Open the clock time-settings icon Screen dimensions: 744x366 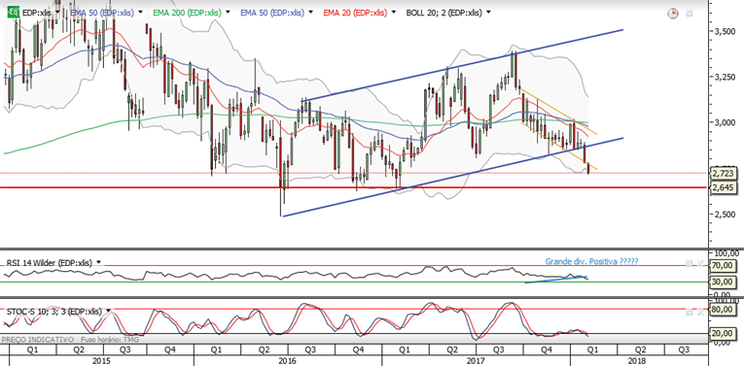pos(673,14)
